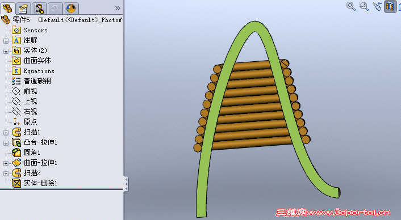
Task: Select the 上视 plane icon
Action: 16,101
